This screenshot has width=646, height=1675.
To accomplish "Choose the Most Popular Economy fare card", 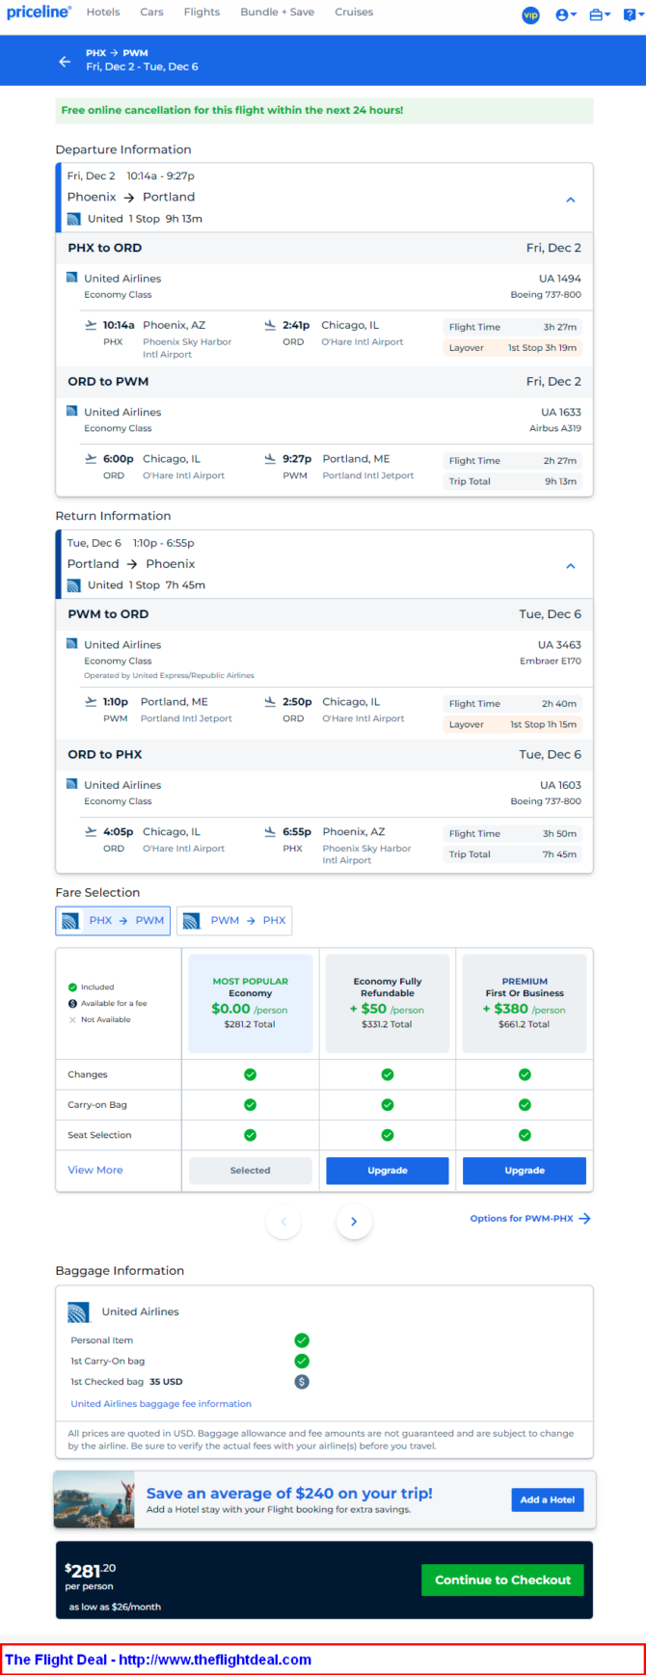I will pyautogui.click(x=251, y=1003).
